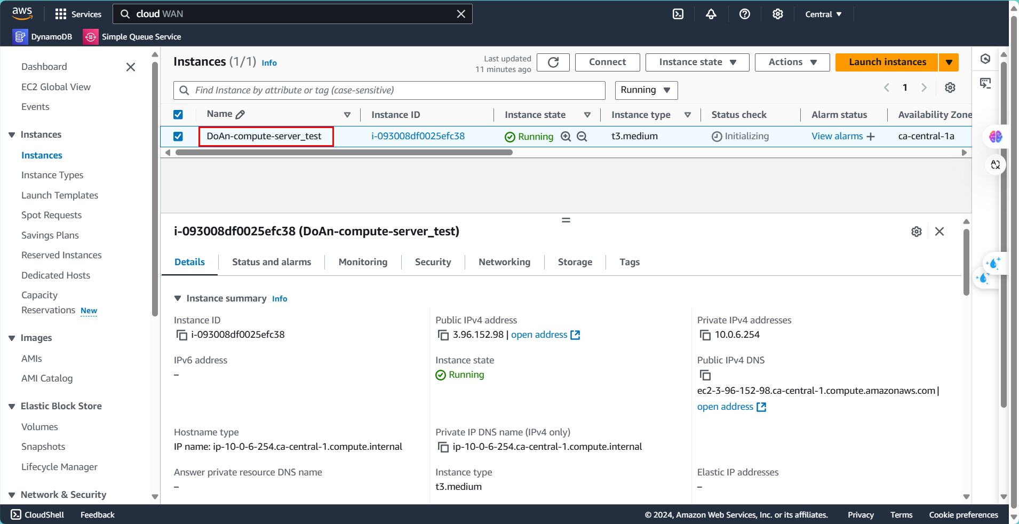Go to the previous page of instances

[x=886, y=88]
